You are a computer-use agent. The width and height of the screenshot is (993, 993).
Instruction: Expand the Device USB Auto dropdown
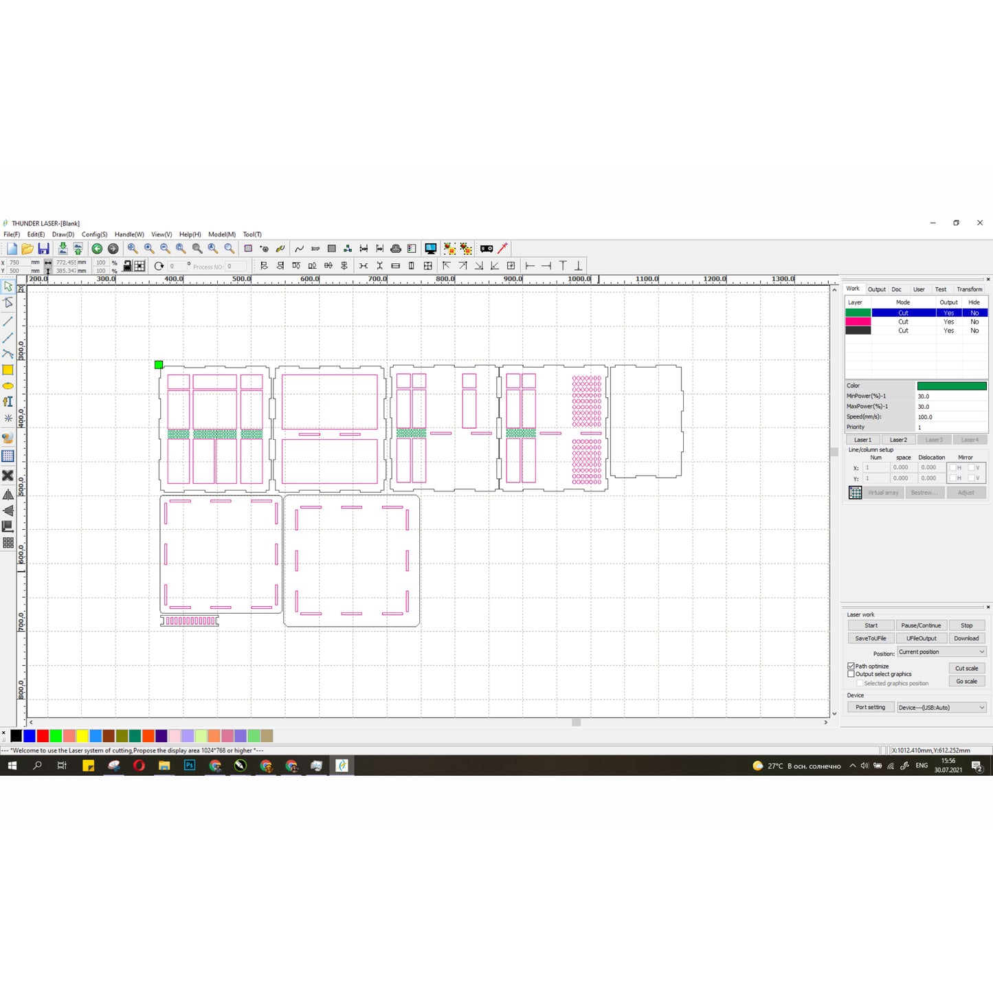(x=941, y=707)
